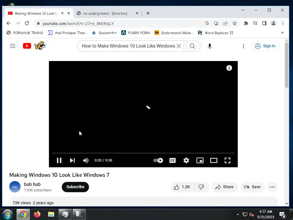Open DeviantArt bookmark

click(104, 33)
